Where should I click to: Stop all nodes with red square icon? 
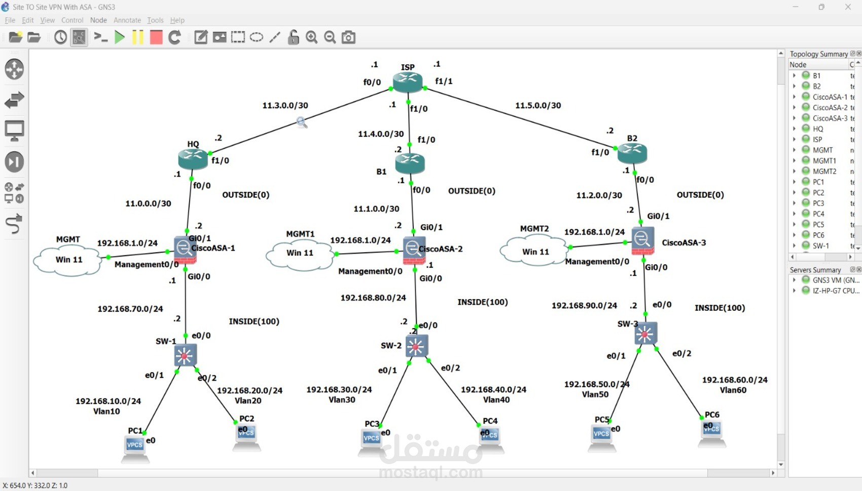pyautogui.click(x=156, y=37)
